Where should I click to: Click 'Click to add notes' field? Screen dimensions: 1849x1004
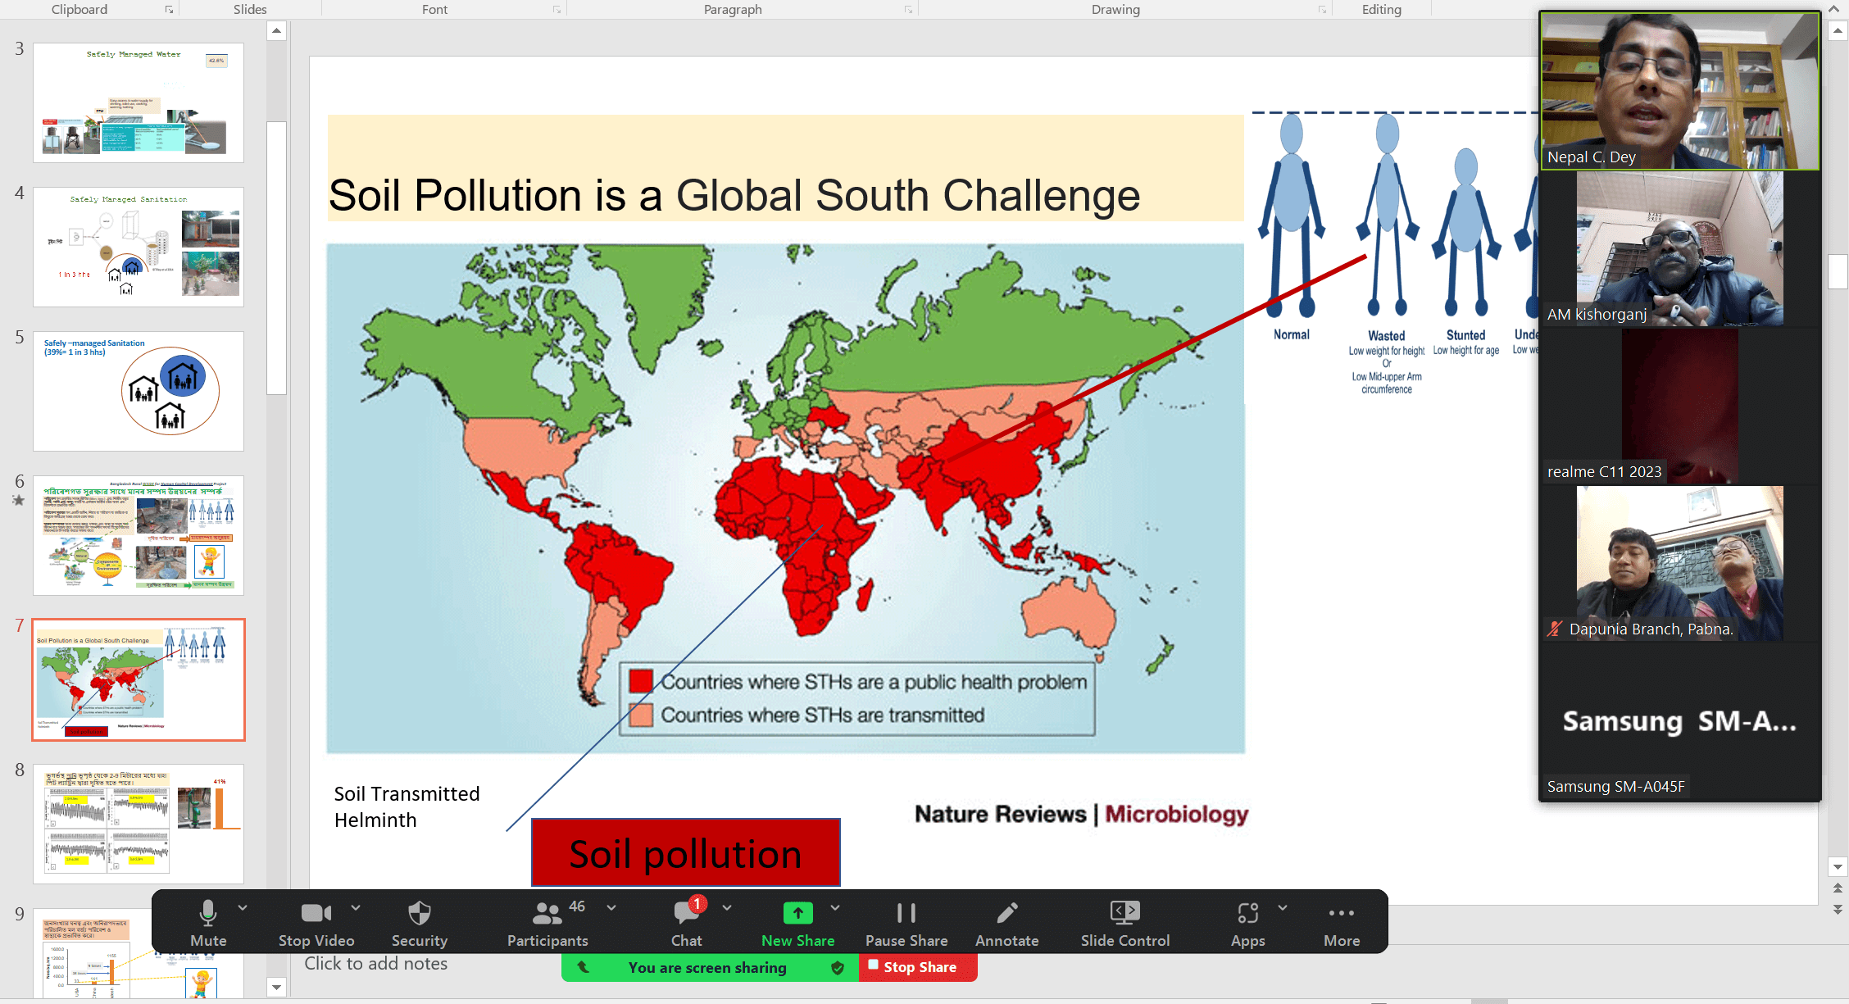[x=376, y=964]
